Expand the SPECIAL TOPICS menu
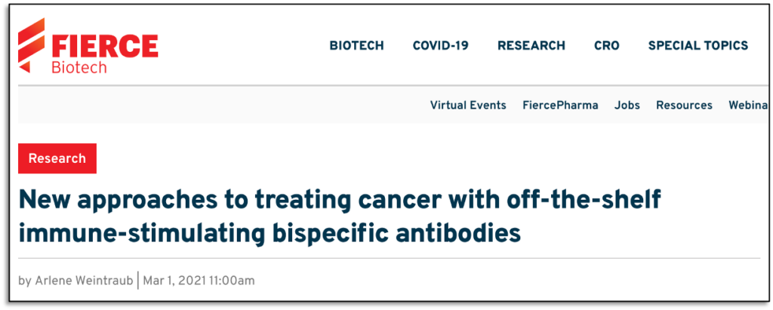 pos(698,45)
